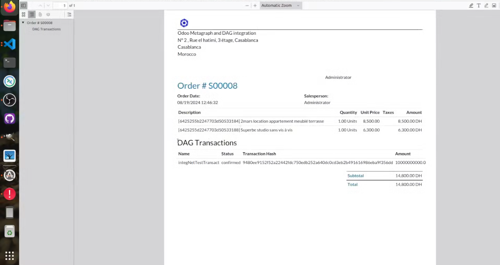500x265 pixels.
Task: Open the Automatic Zoom dropdown
Action: click(281, 5)
